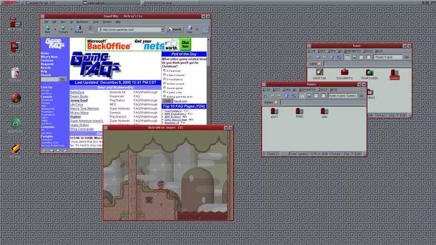
Task: Open View menu in Games window
Action: point(286,90)
